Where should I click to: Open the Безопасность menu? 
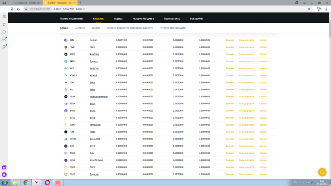click(x=172, y=19)
